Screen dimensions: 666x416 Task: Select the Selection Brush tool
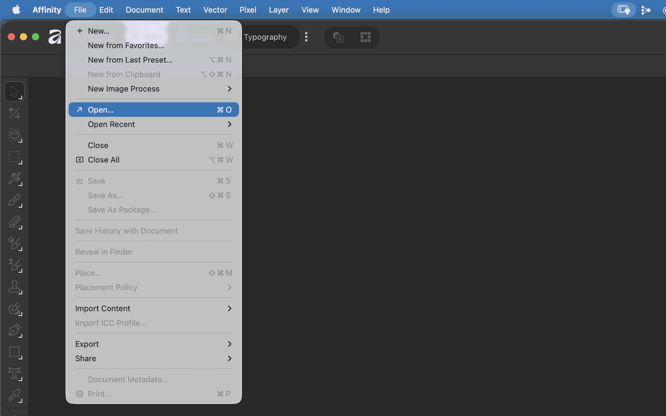click(x=14, y=179)
